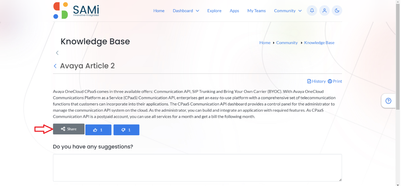Toggle dark mode moon icon
The image size is (401, 188).
pos(337,11)
